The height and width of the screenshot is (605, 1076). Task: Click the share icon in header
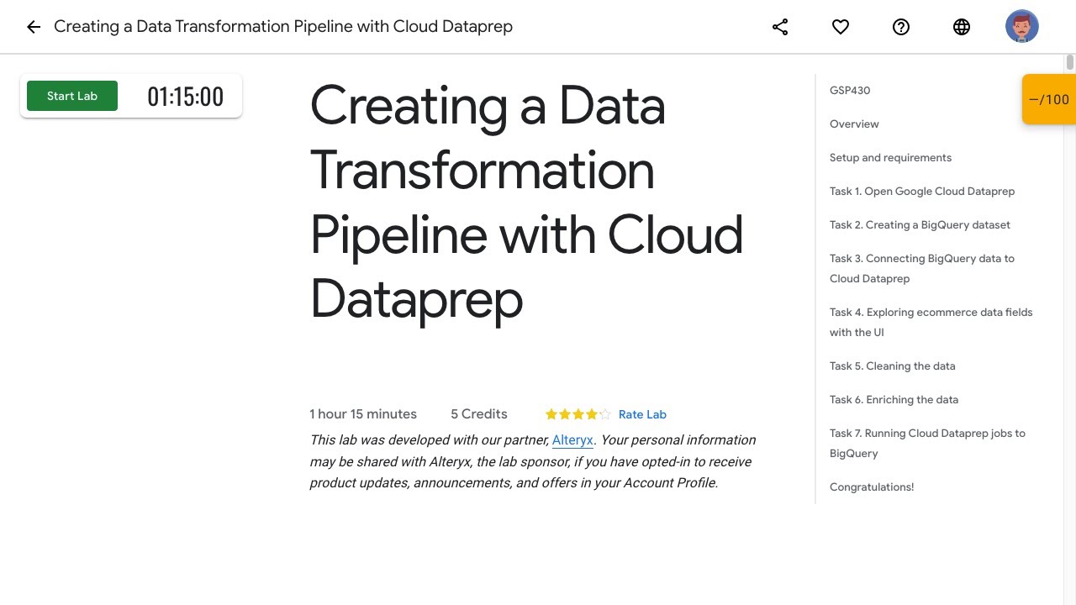[780, 27]
